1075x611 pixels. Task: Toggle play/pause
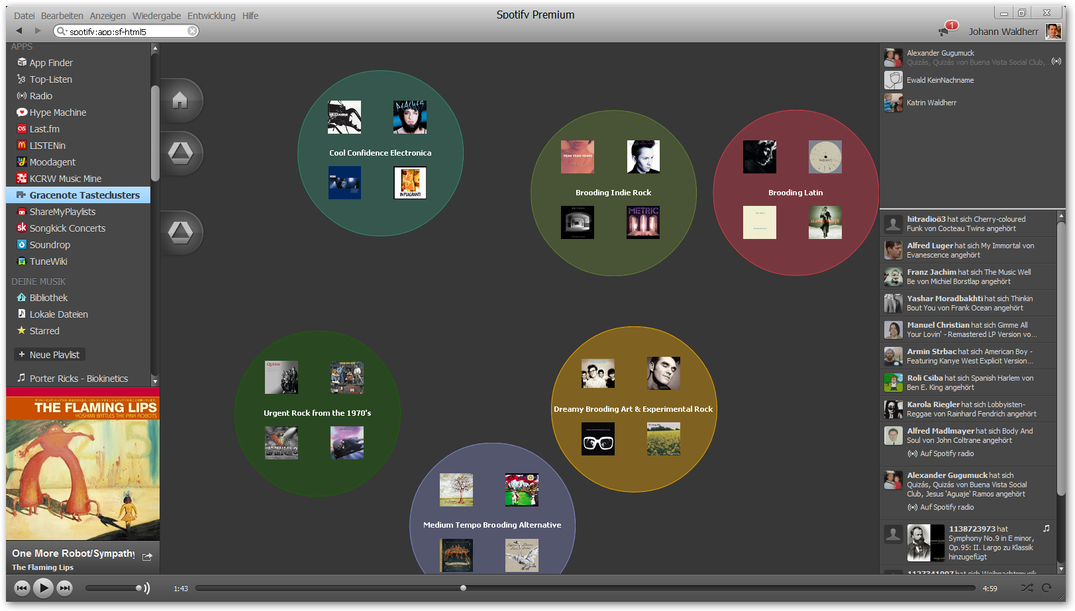click(43, 588)
